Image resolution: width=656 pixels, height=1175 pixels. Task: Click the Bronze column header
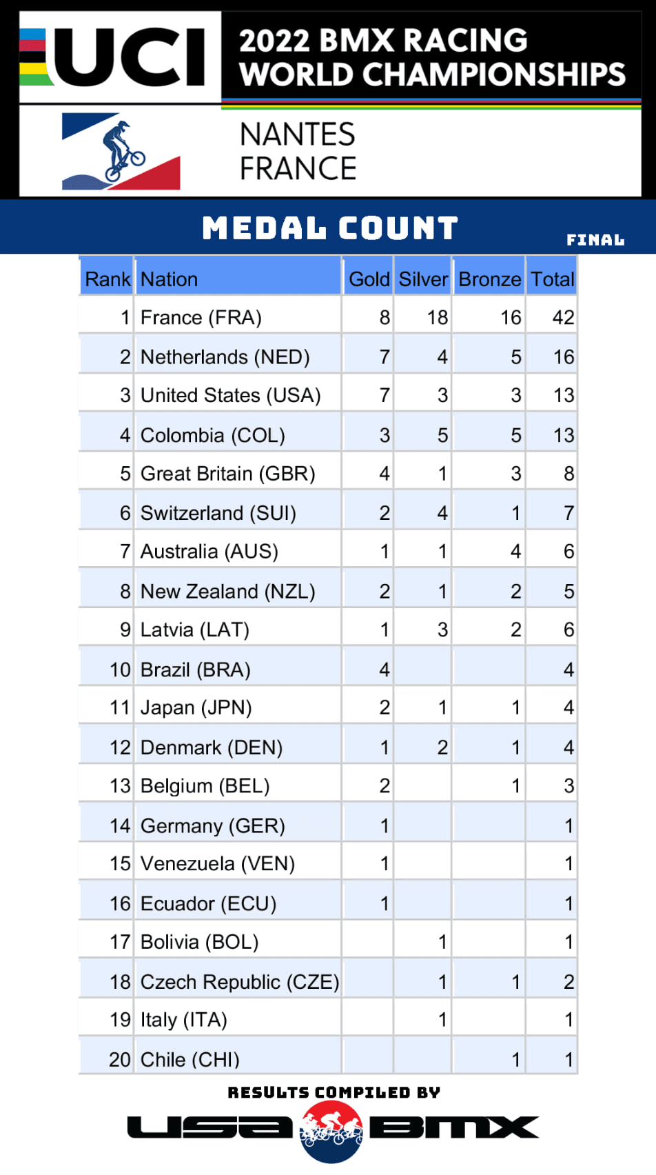point(489,279)
